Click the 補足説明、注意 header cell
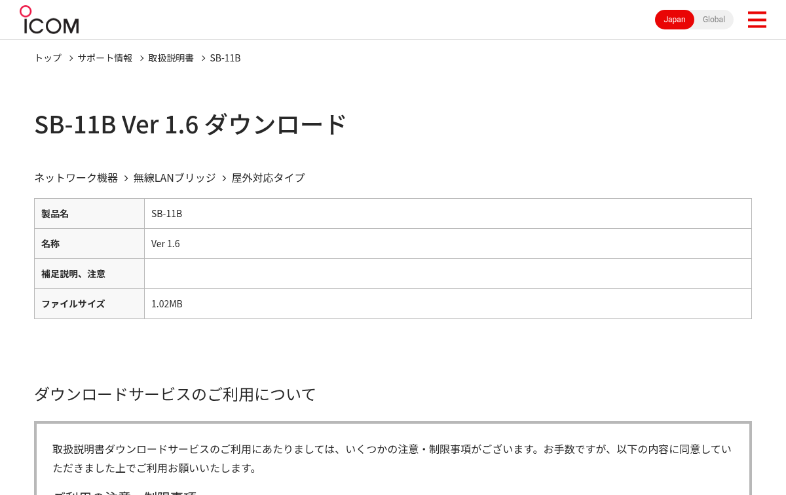 (89, 274)
